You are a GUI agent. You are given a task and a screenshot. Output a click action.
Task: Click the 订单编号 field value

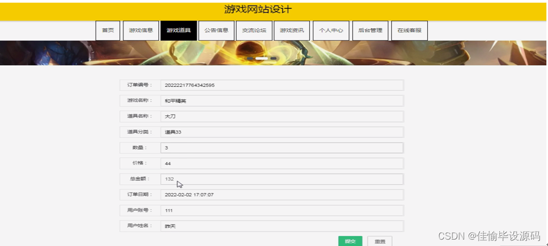pyautogui.click(x=282, y=85)
